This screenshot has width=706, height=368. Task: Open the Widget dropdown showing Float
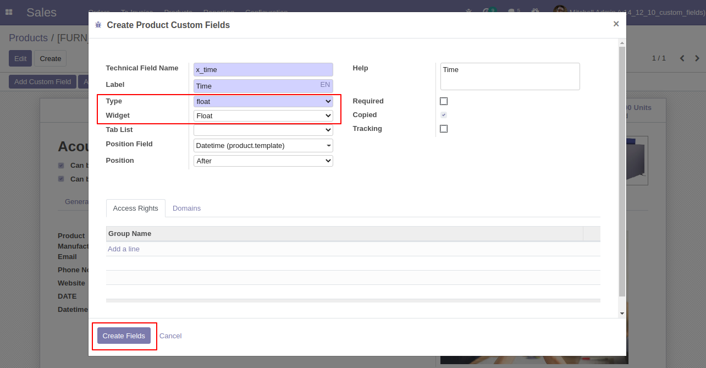pyautogui.click(x=263, y=116)
